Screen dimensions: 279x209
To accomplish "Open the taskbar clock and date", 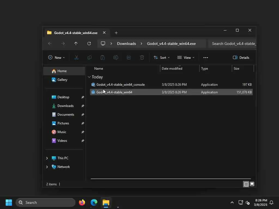I will (261, 202).
